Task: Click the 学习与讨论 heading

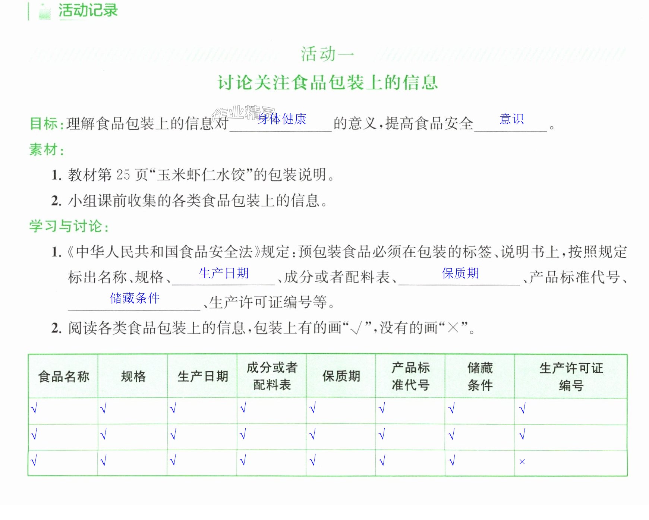Action: tap(66, 226)
